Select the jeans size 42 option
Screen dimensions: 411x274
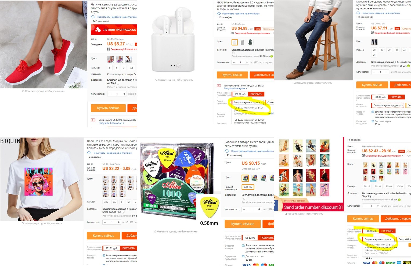(x=374, y=55)
